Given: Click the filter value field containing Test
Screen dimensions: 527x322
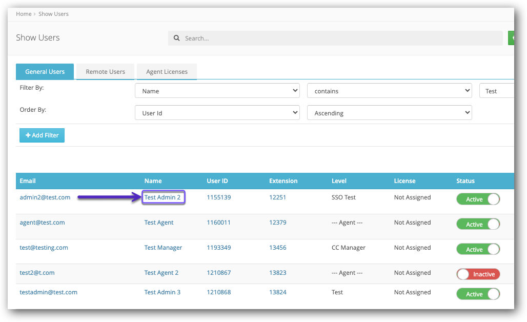Looking at the screenshot, I should [x=496, y=91].
